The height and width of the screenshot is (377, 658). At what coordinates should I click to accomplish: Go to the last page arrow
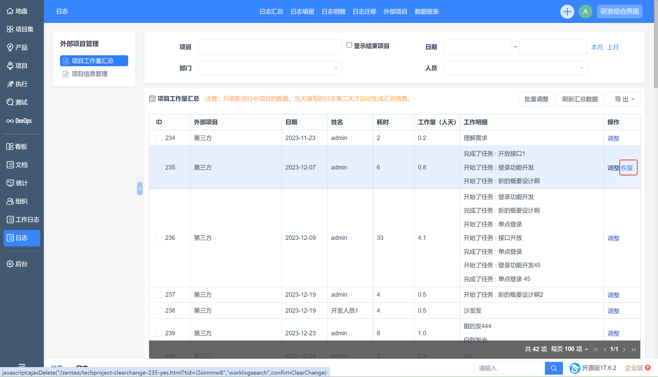tap(633, 350)
